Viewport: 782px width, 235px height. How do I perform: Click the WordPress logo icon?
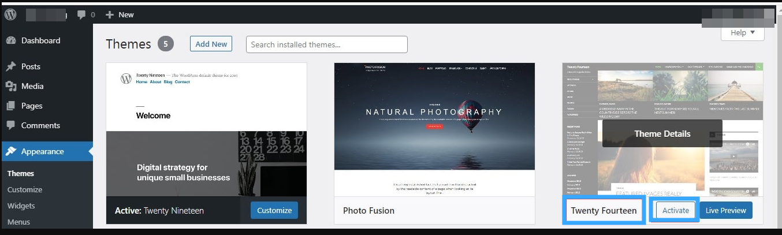(x=10, y=14)
